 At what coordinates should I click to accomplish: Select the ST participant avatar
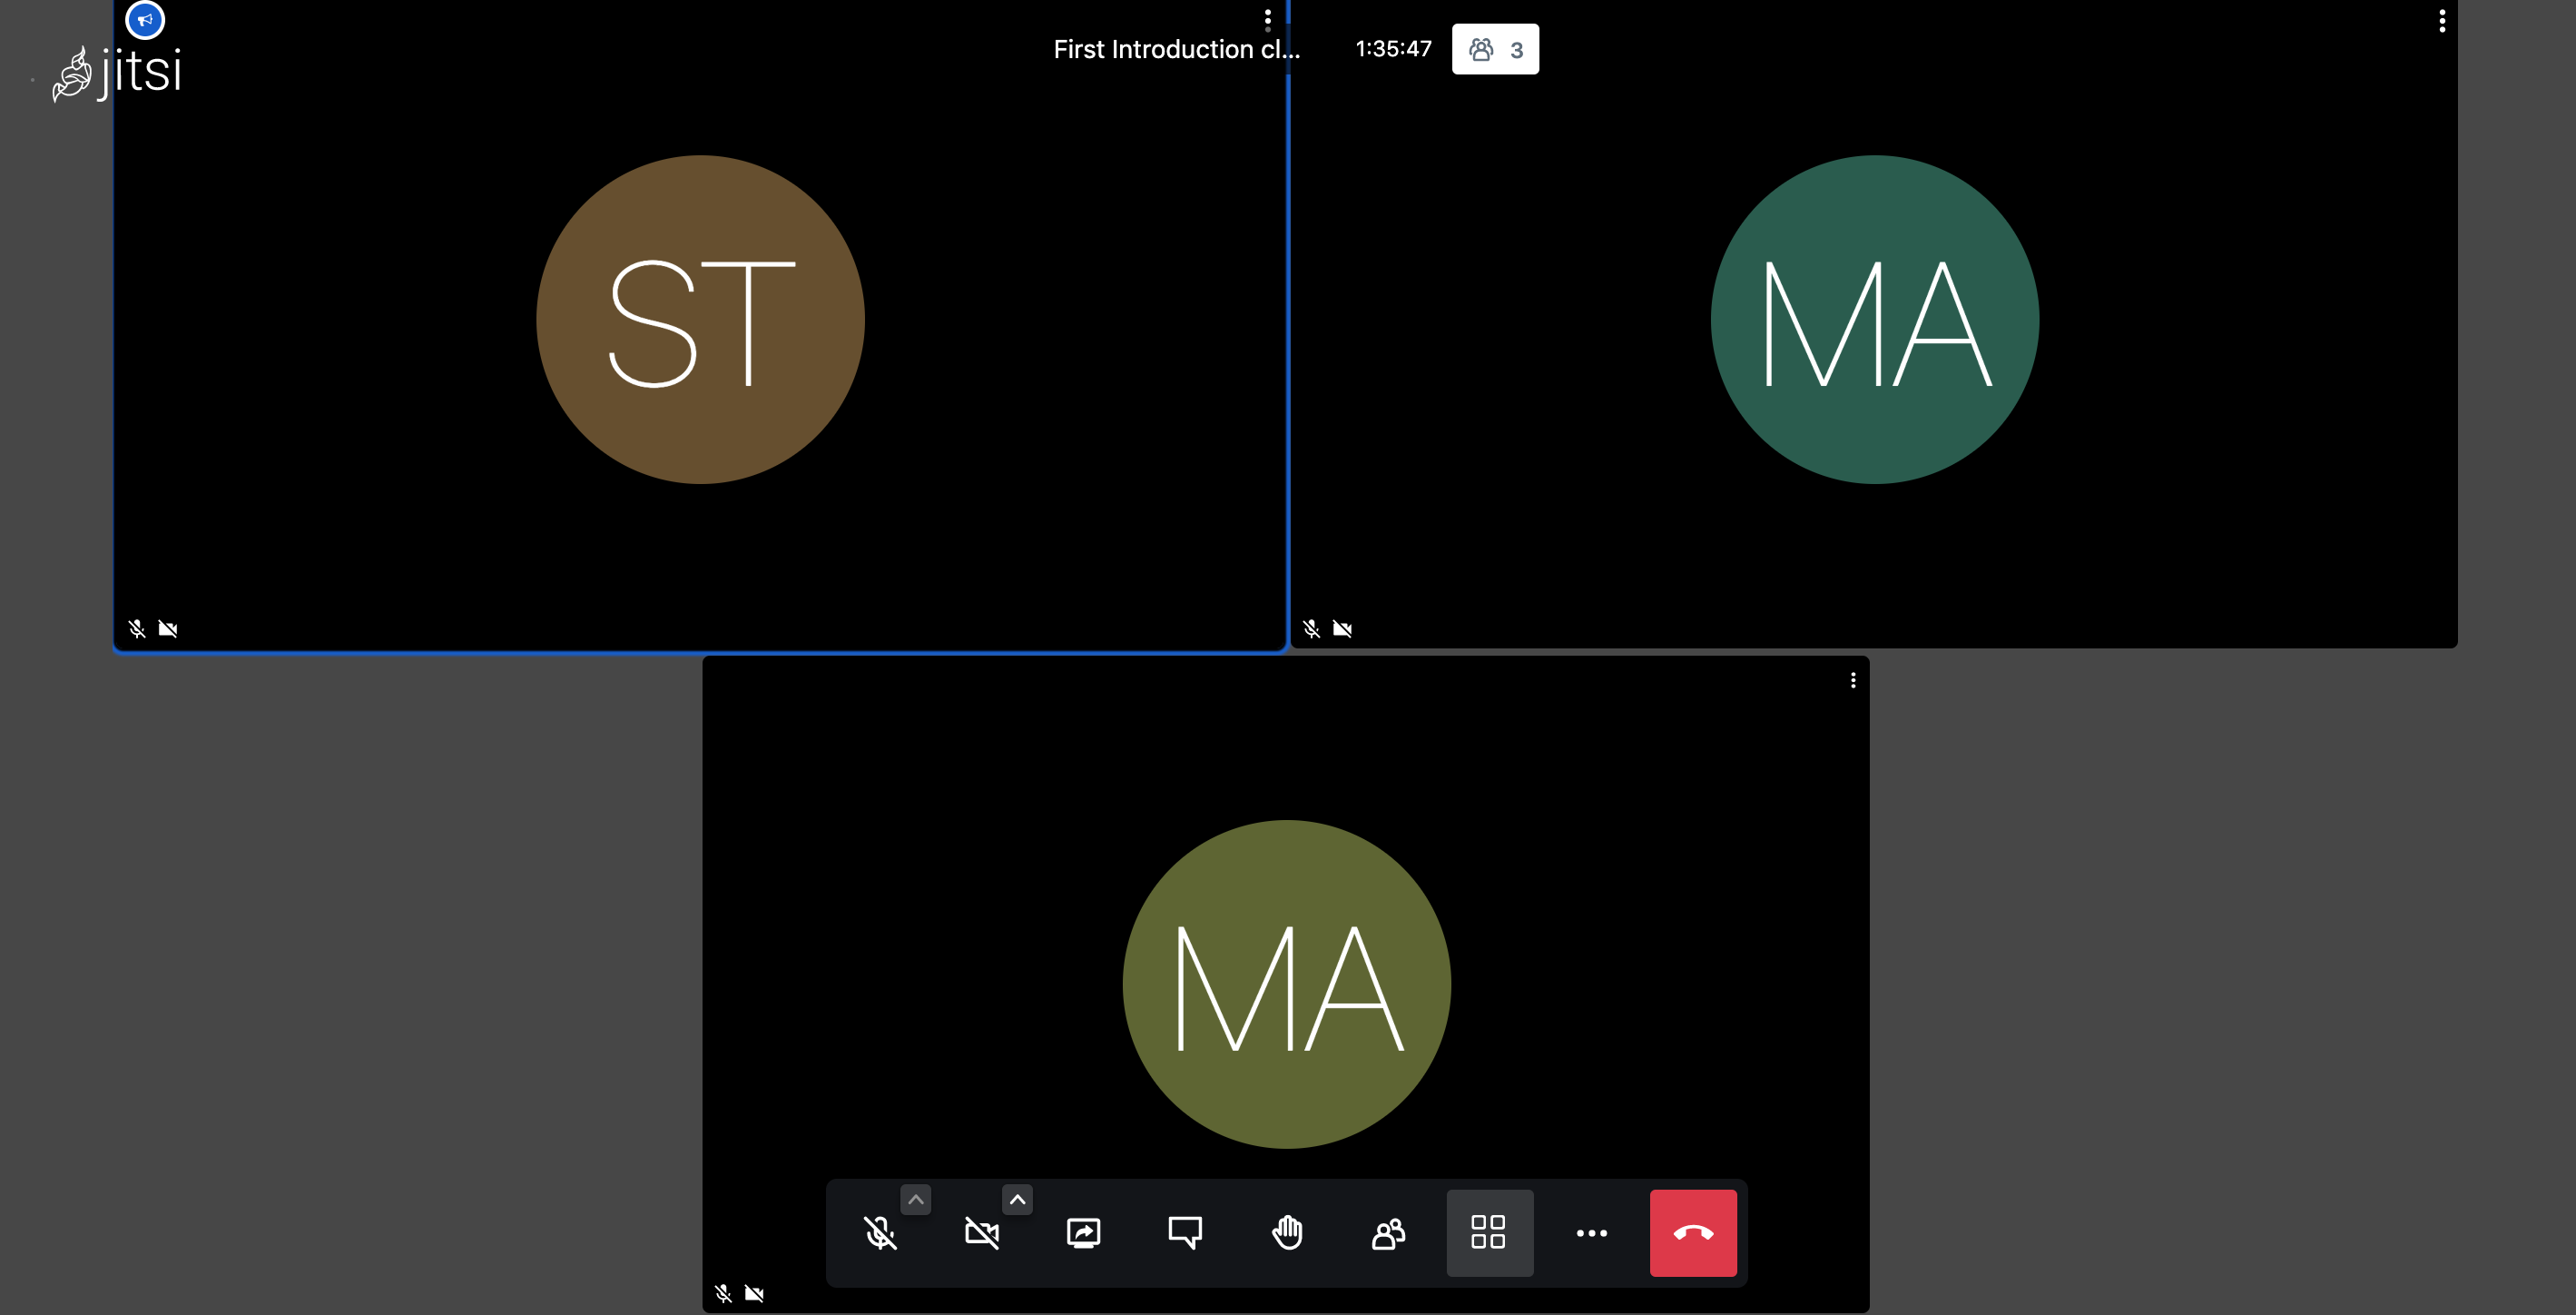click(x=700, y=320)
